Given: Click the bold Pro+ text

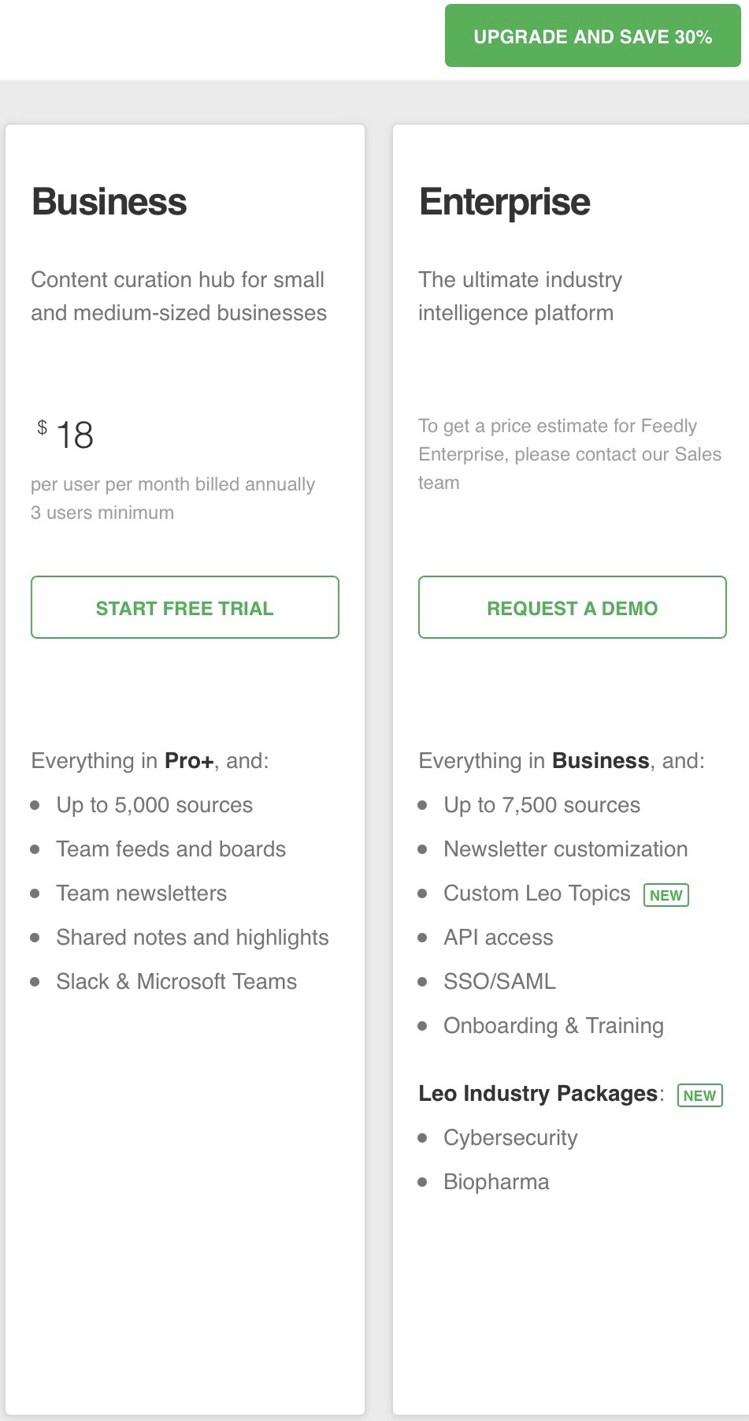Looking at the screenshot, I should point(189,761).
